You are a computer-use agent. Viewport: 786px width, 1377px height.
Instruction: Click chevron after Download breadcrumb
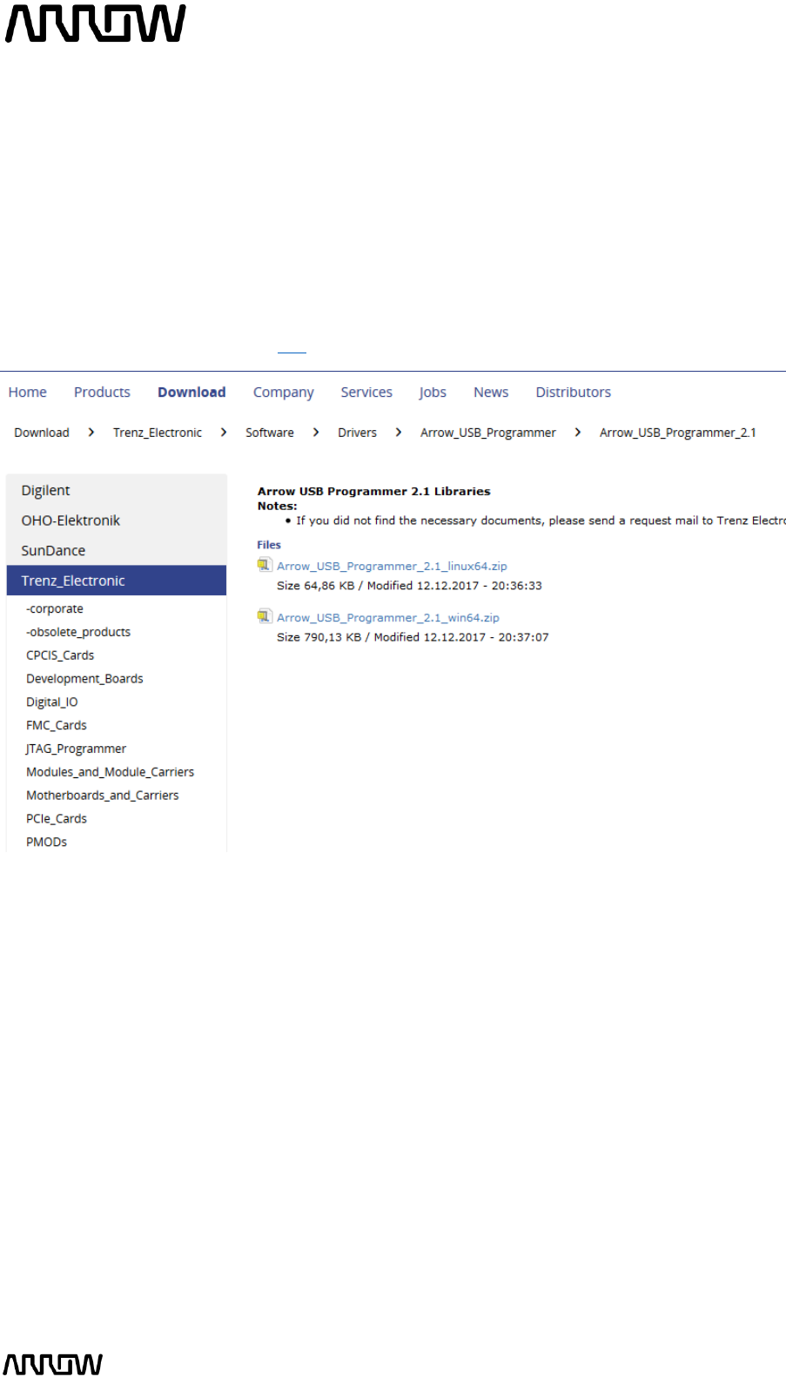click(91, 433)
